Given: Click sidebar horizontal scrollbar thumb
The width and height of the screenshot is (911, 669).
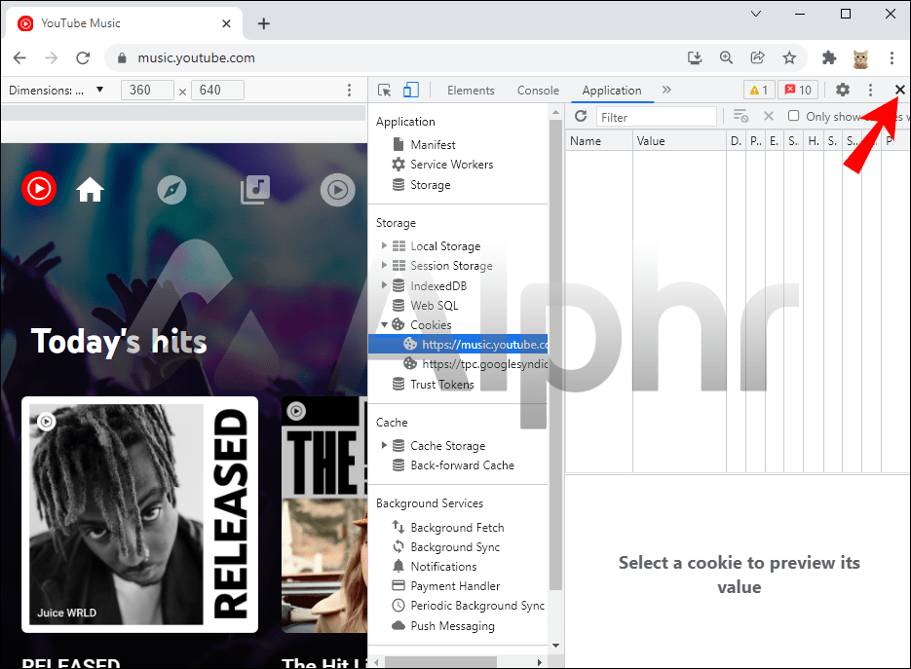Looking at the screenshot, I should 440,662.
